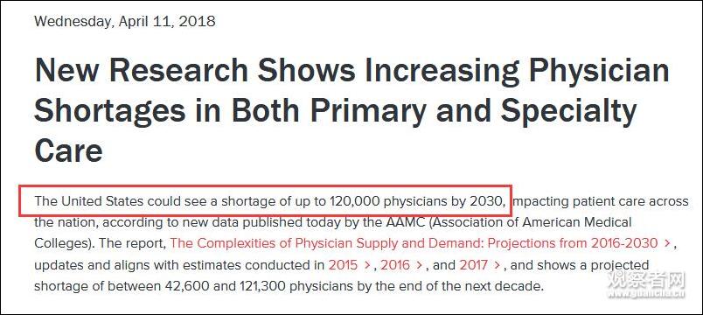Click the word Shortages in the headline

[x=109, y=111]
